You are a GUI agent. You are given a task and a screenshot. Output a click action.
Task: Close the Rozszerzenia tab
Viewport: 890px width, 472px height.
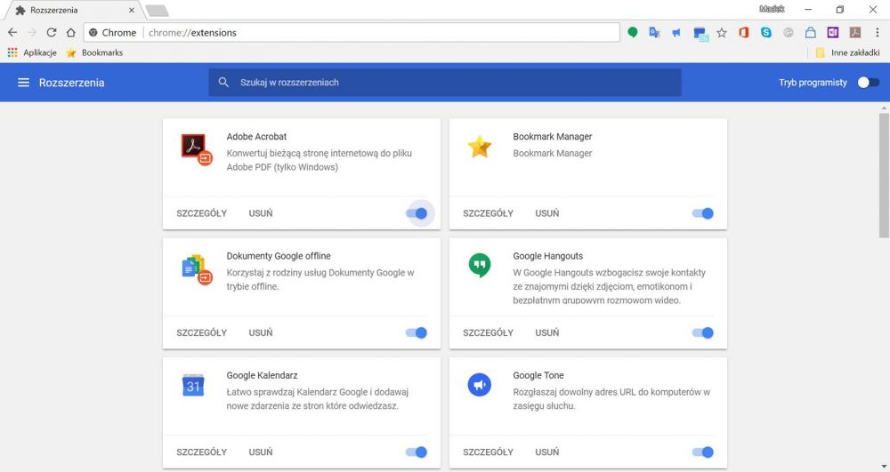click(x=132, y=10)
